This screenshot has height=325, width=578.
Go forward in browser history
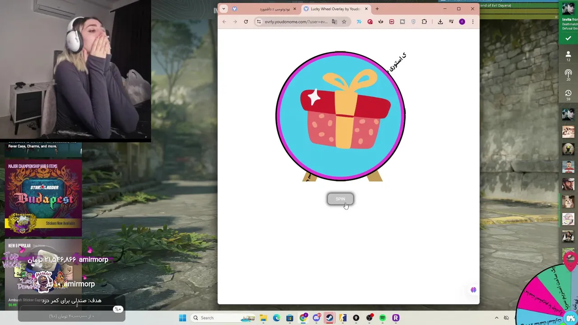pyautogui.click(x=235, y=22)
